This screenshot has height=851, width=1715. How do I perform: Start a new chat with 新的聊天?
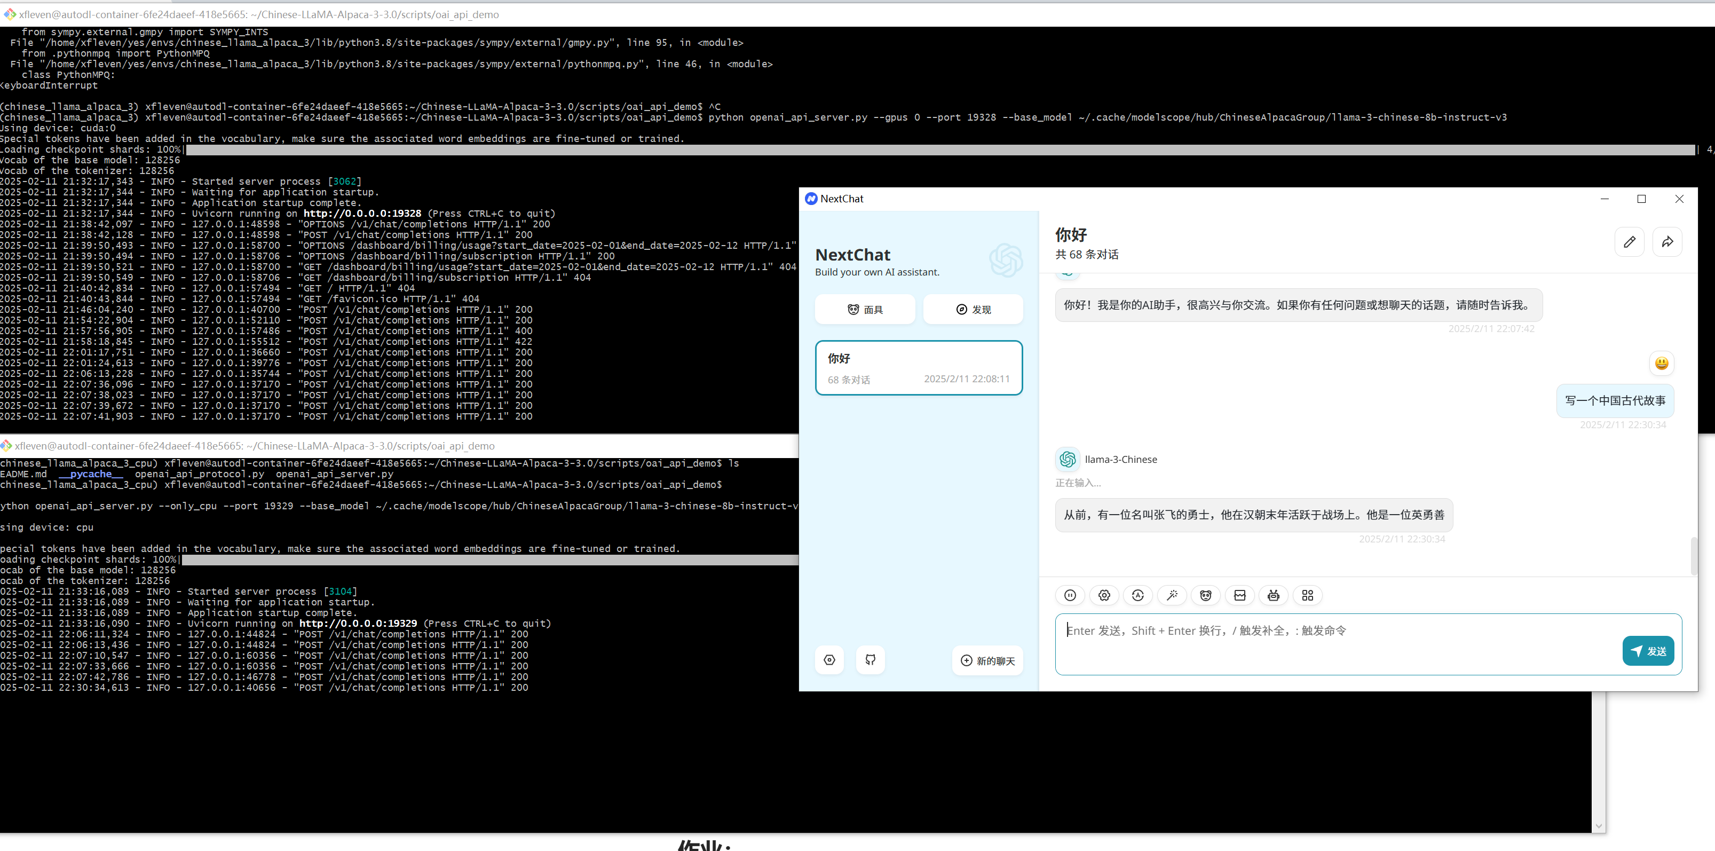coord(987,660)
